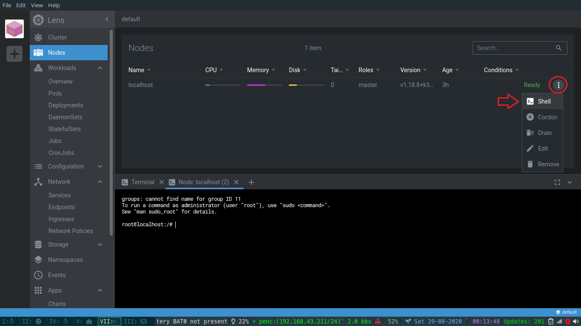Expand the Configuration section
581x326 pixels.
(x=100, y=166)
